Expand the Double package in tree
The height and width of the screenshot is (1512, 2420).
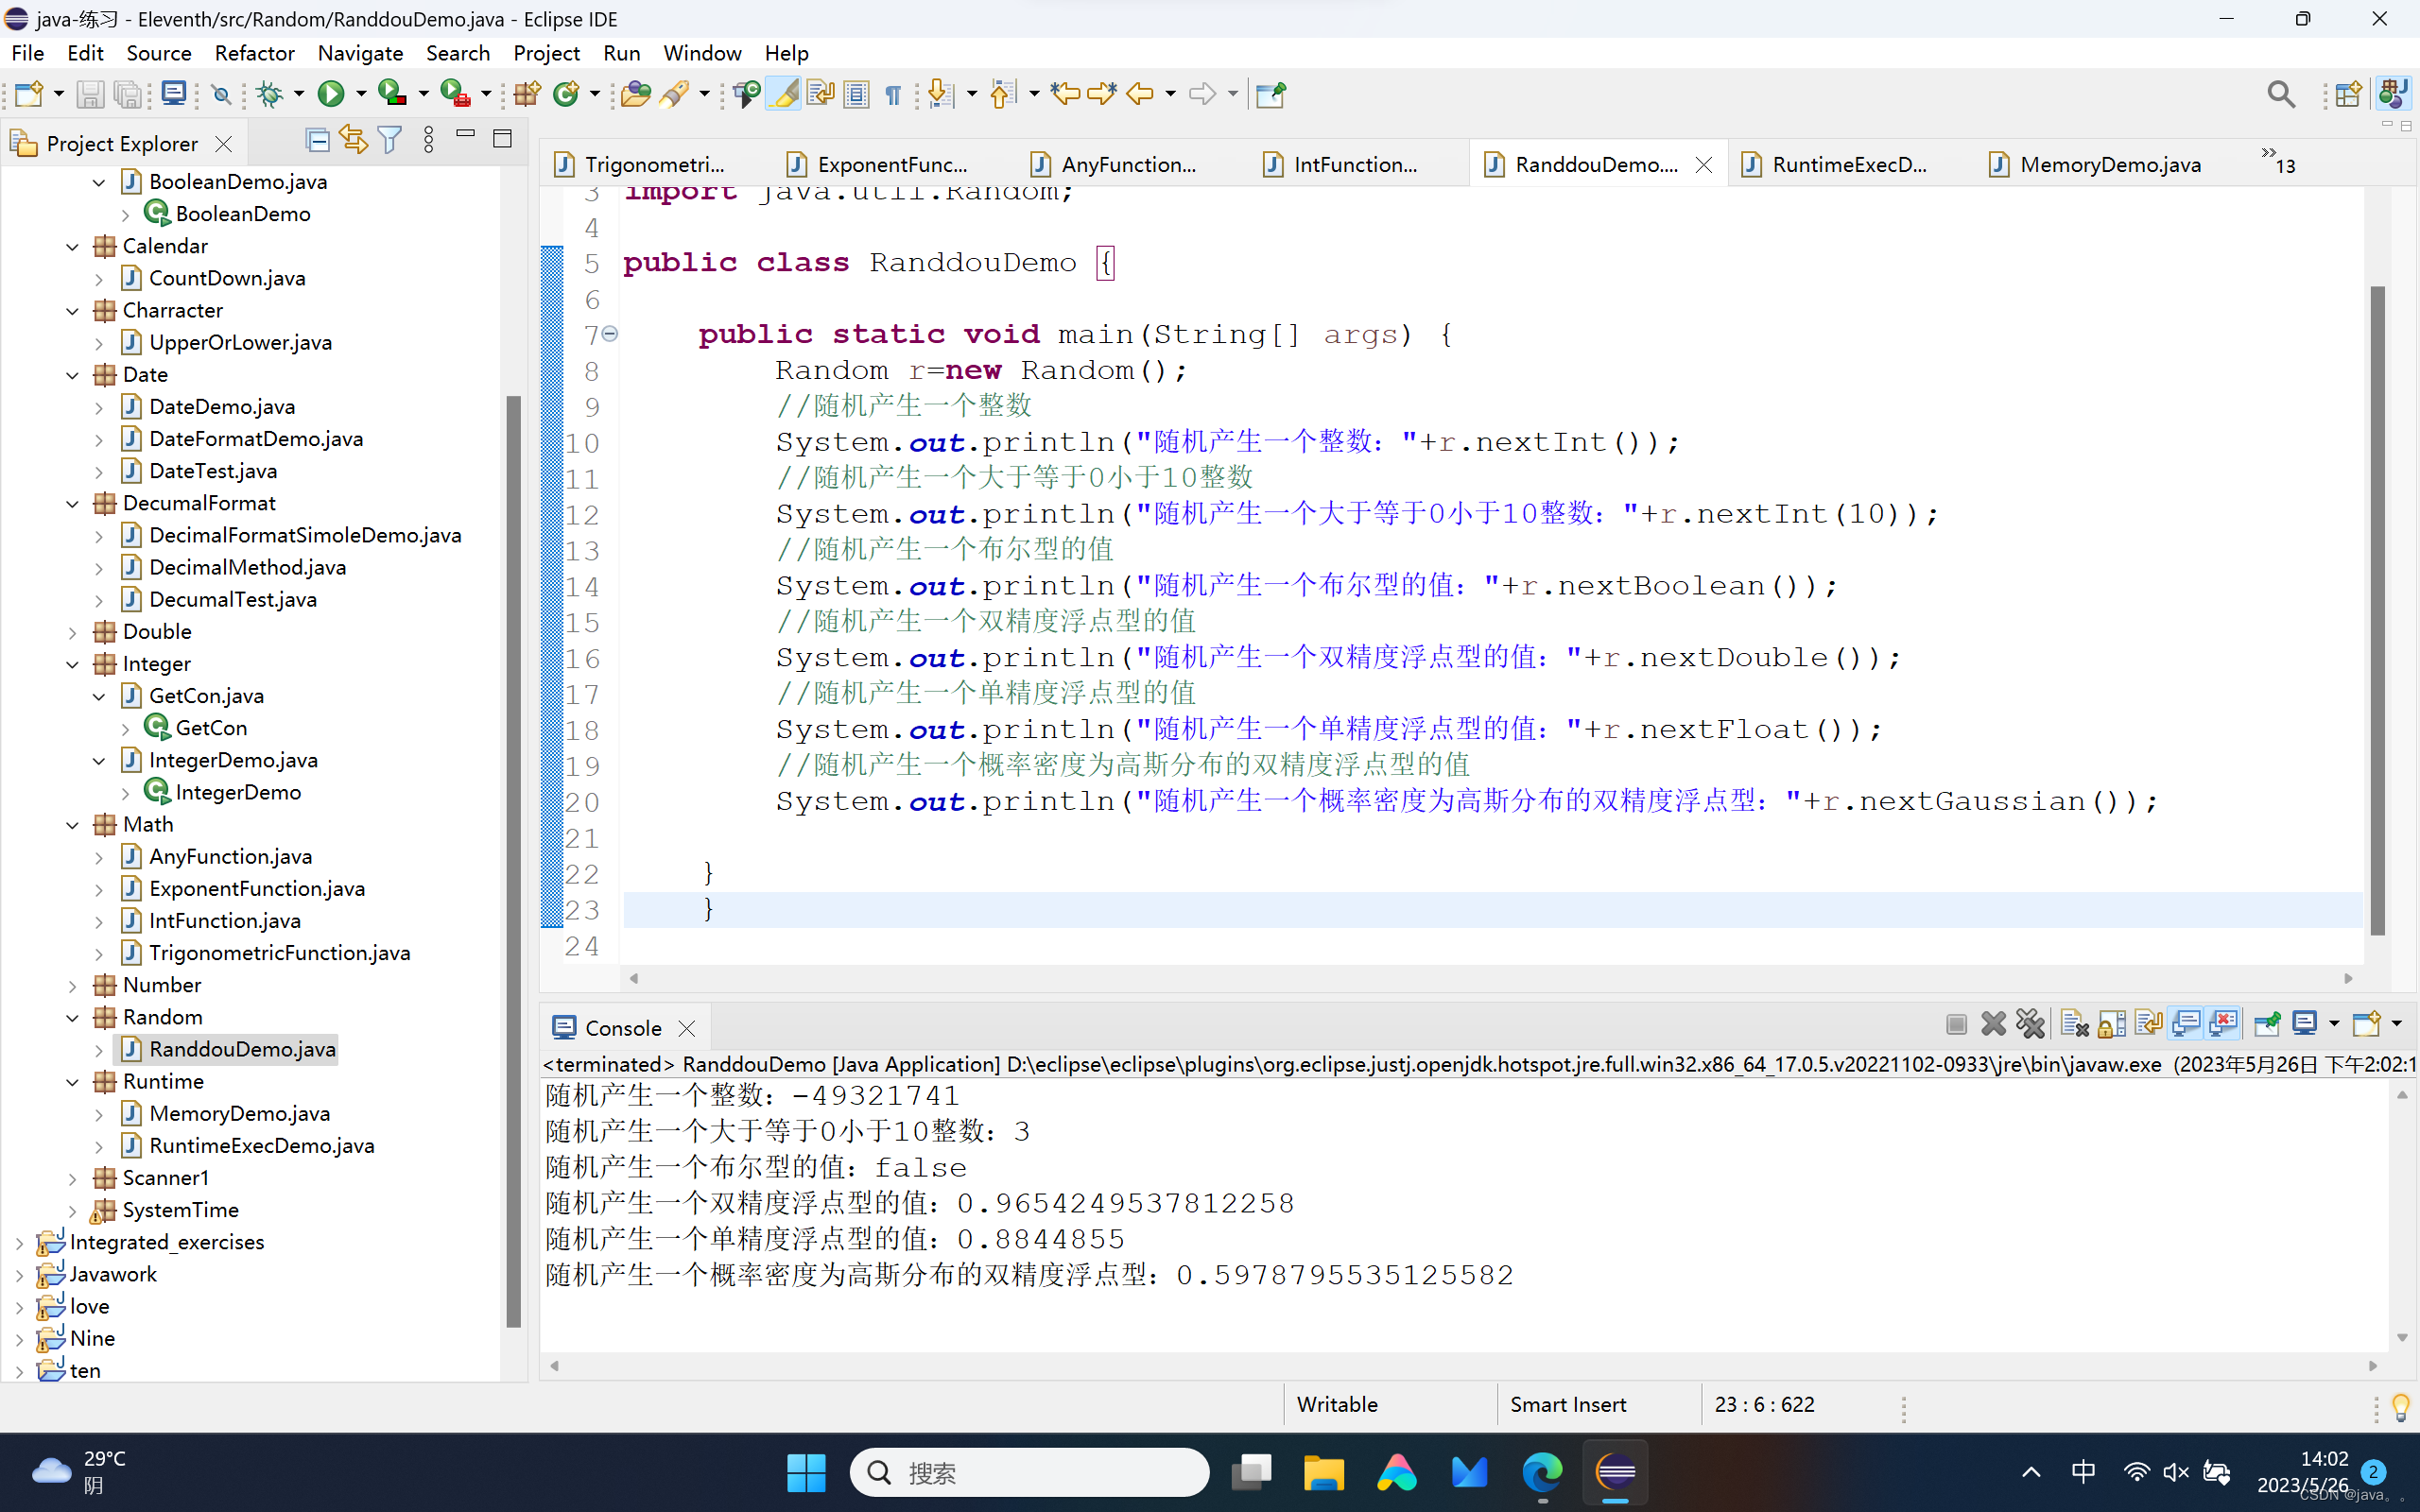pyautogui.click(x=73, y=632)
